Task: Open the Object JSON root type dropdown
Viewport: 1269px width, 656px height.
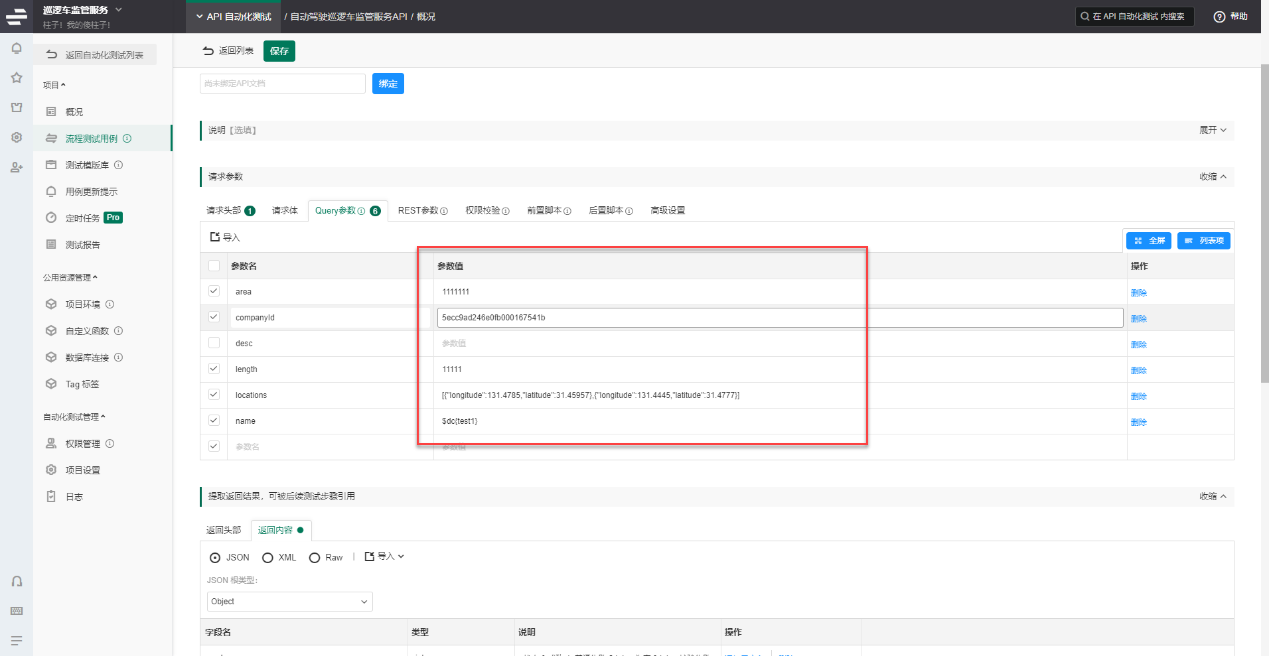Action: point(289,601)
